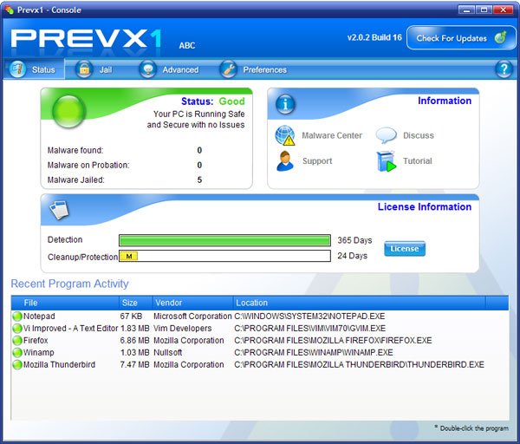Click green status dot beside Firefox

(x=17, y=341)
